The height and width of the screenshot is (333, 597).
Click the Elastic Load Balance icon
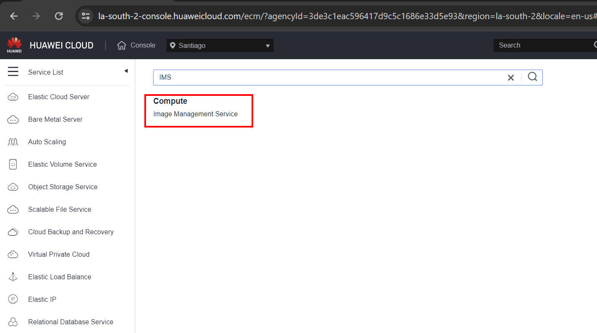tap(13, 277)
